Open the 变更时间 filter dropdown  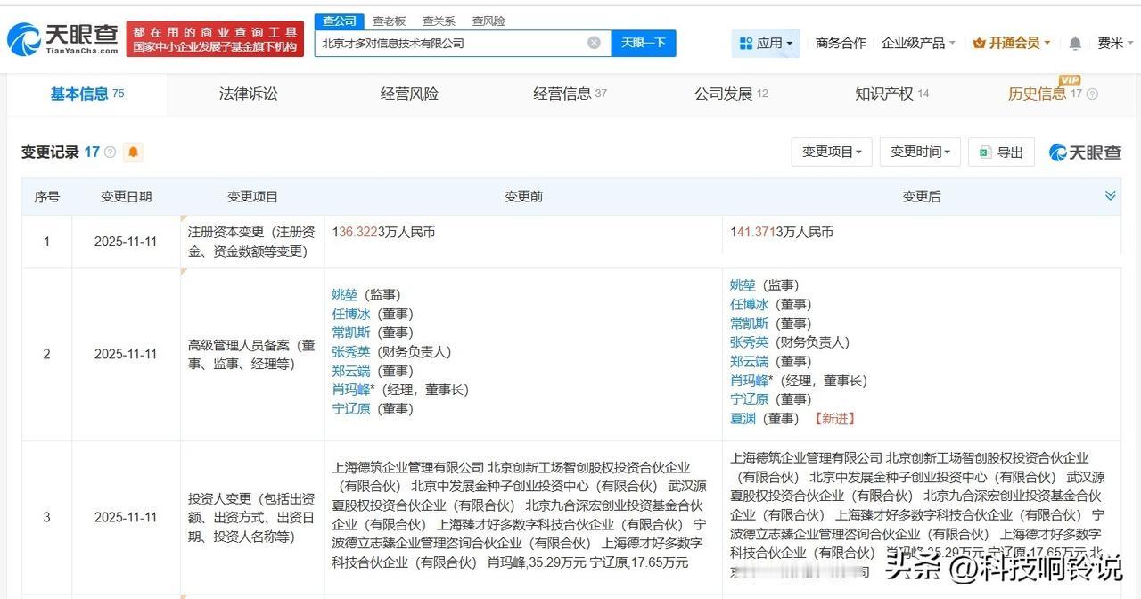(x=920, y=152)
